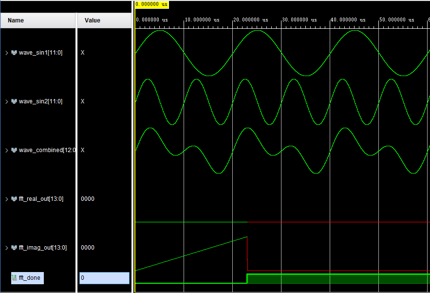Click the fft_imag_out bus signal icon
430x293 pixels.
click(14, 247)
